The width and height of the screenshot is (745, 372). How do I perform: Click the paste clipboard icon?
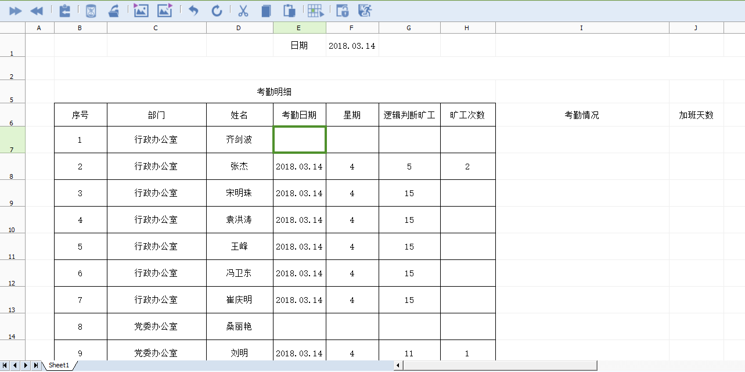click(x=289, y=10)
